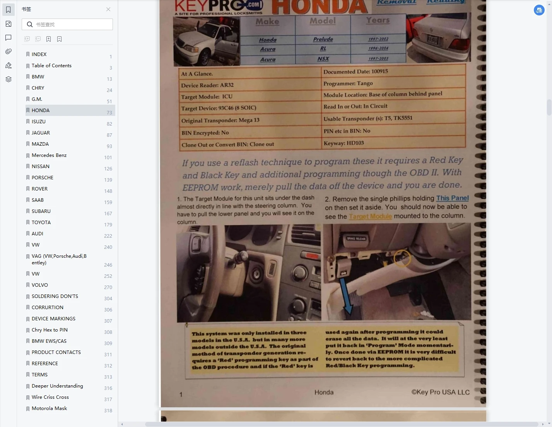This screenshot has height=427, width=552.
Task: Click the right arrow of the horizontal scrollbar
Action: coord(544,424)
